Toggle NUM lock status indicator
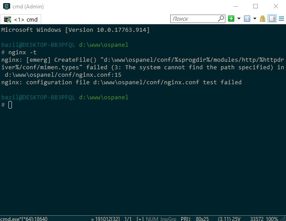286x221 pixels. [x=152, y=219]
